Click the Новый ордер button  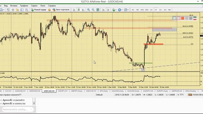point(38,10)
